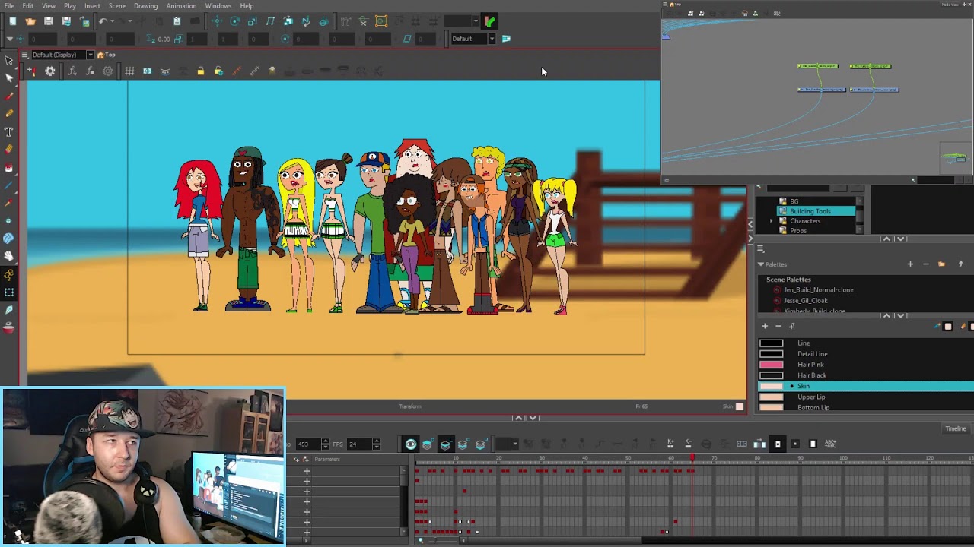Select the Scale tool in the top toolbar

[x=252, y=21]
